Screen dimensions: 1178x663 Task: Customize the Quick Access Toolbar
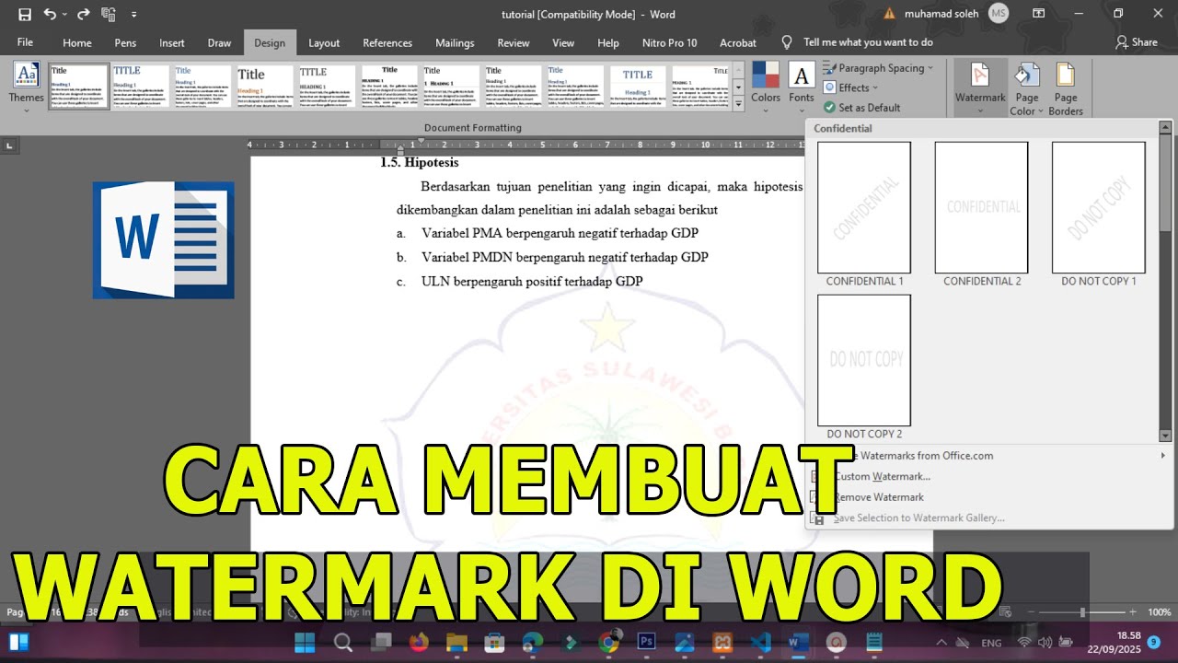tap(134, 15)
